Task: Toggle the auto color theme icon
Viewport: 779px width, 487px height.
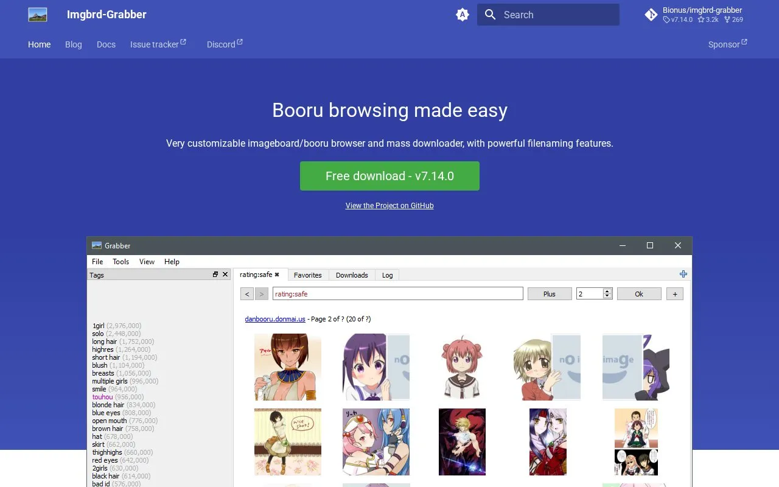Action: pos(463,15)
